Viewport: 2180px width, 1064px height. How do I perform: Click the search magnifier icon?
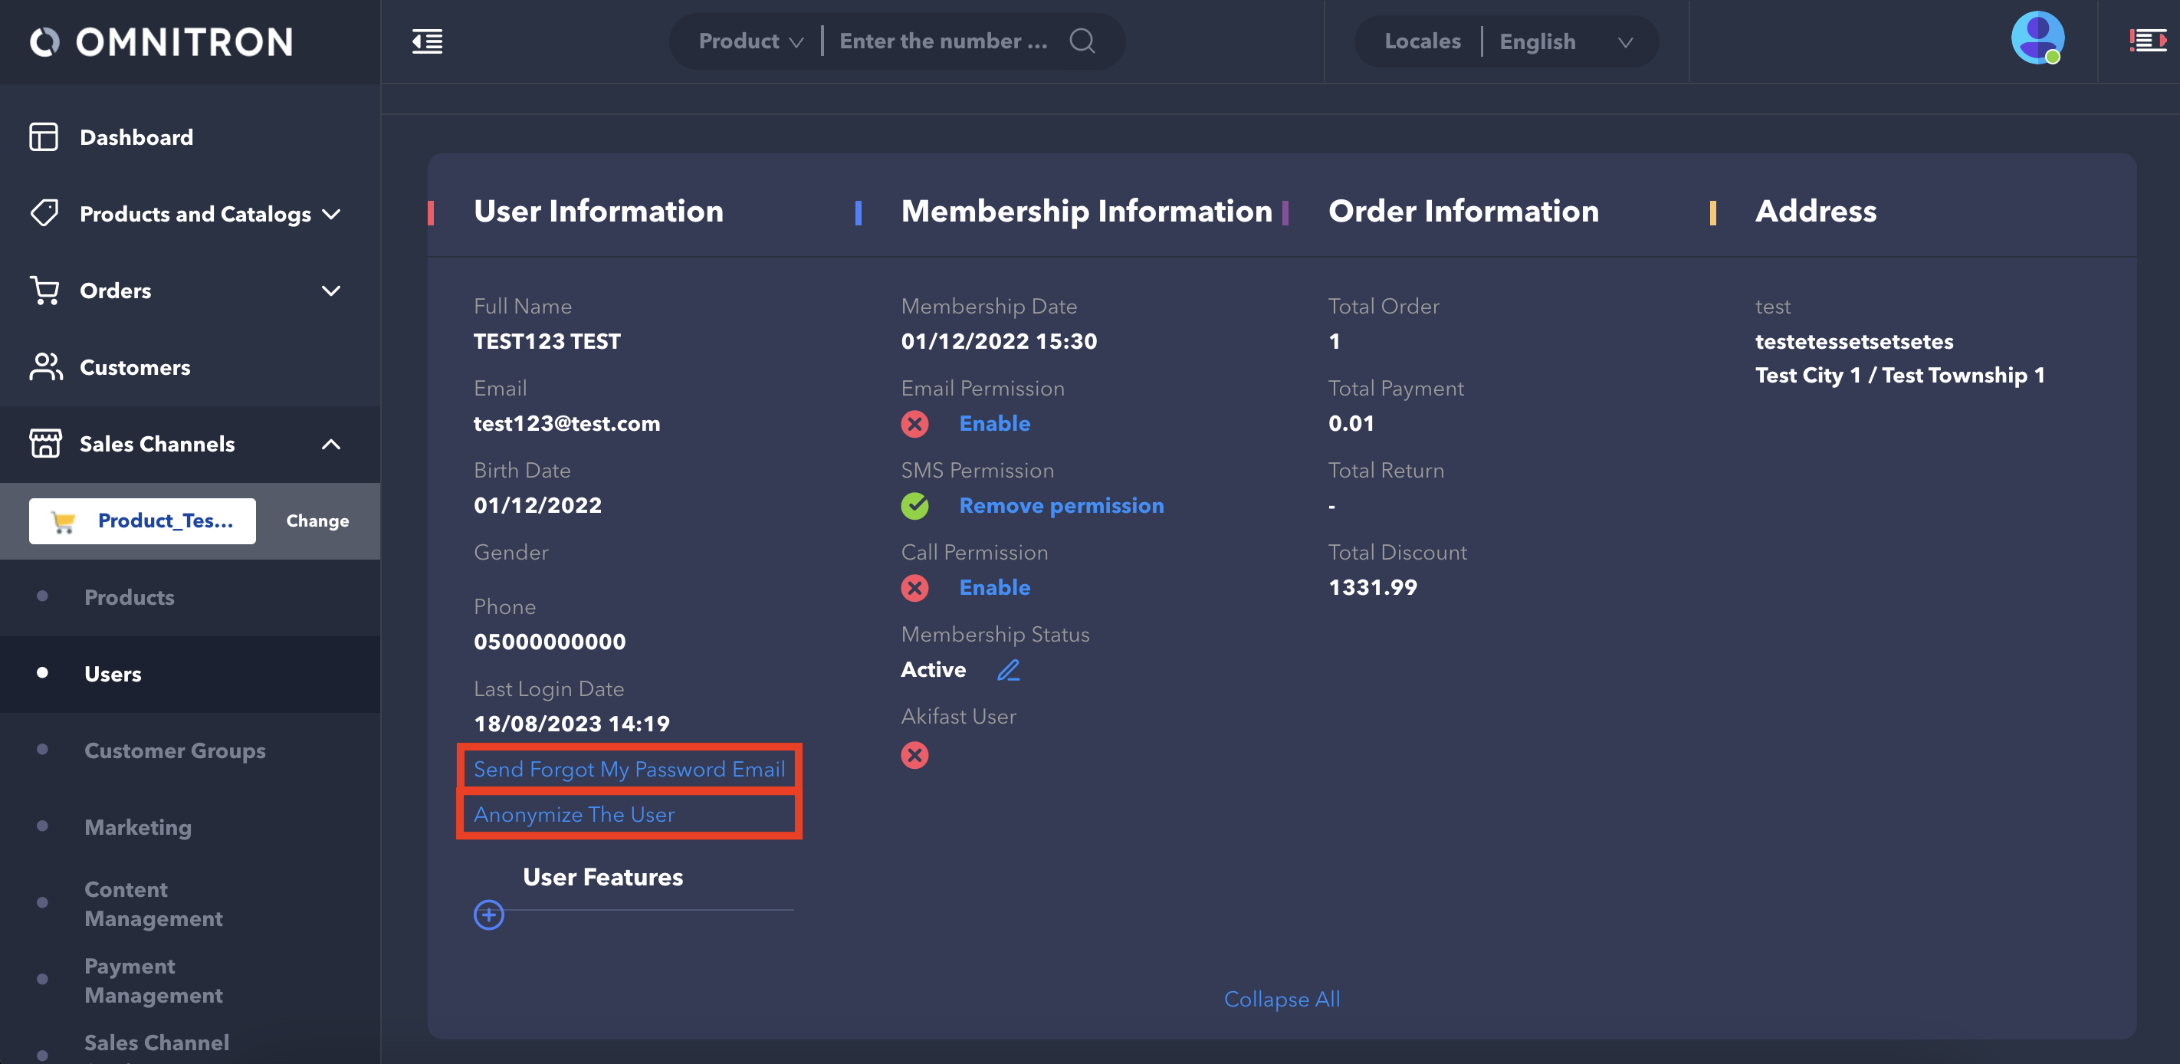coord(1082,41)
